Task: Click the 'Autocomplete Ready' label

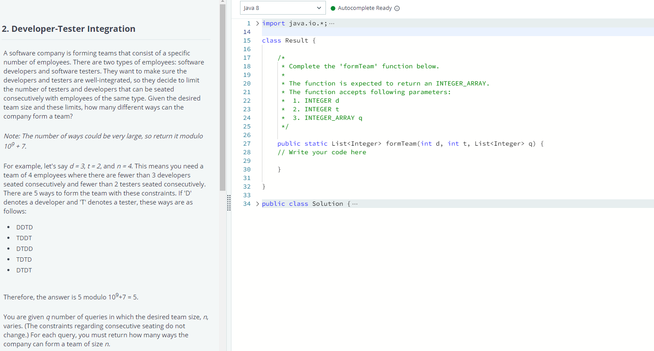Action: point(365,8)
